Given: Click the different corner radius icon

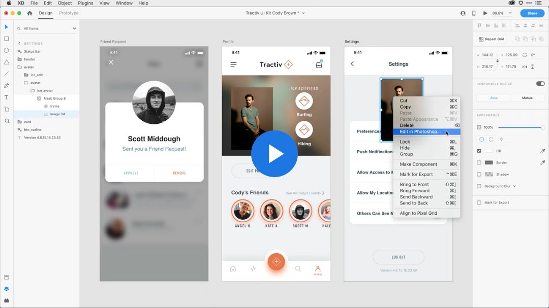Looking at the screenshot, I should pyautogui.click(x=491, y=139).
